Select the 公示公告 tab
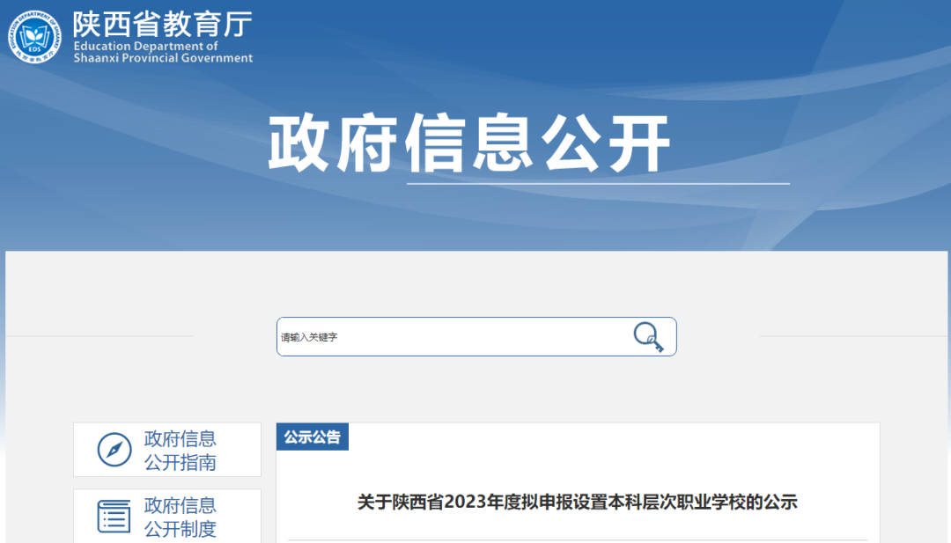The height and width of the screenshot is (543, 951). coord(313,437)
